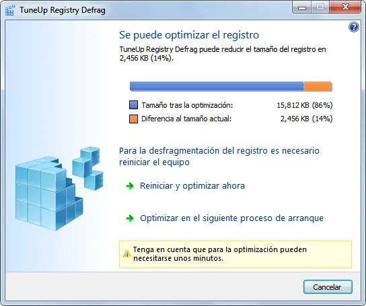Click the yellow warning triangle icon
Screen dimensions: 366x306
point(127,253)
